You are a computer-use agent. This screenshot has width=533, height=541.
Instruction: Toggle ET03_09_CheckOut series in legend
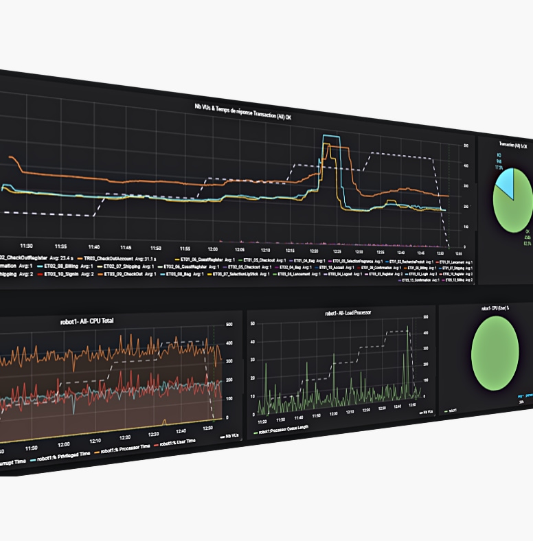click(126, 274)
